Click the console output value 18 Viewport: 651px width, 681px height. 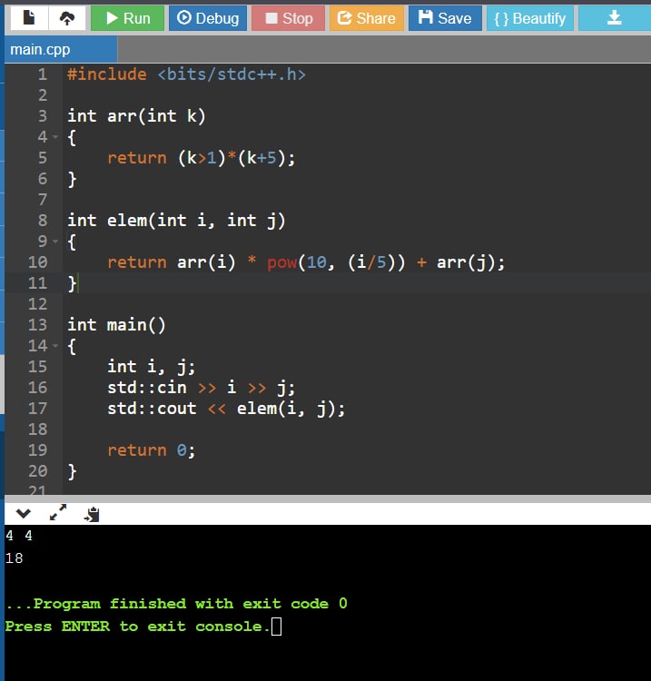click(x=15, y=558)
